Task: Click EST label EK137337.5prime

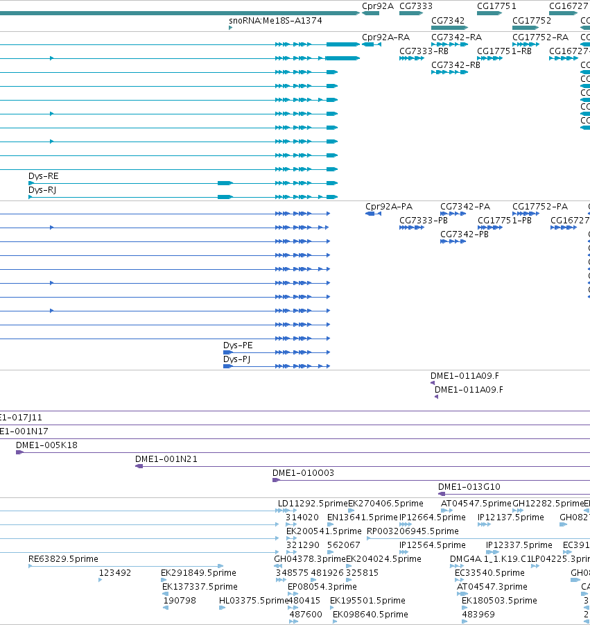Action: (x=200, y=587)
